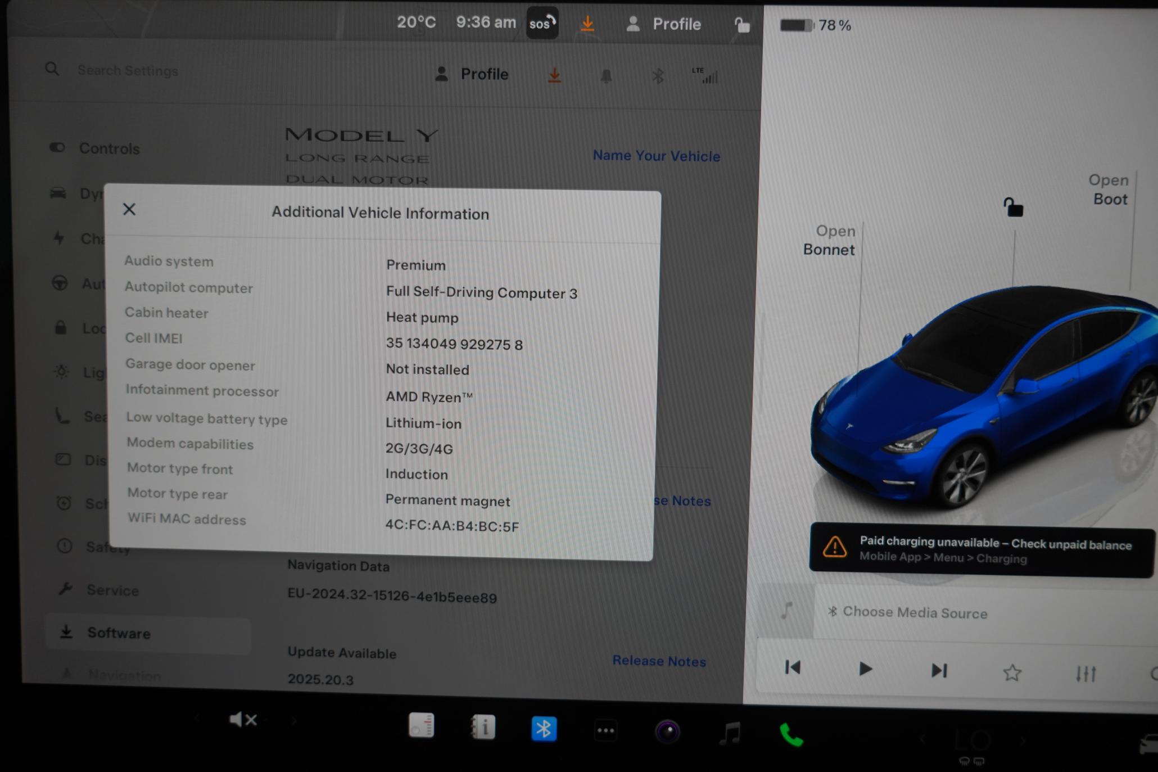Tap the Permanent magnet rear motor value

(447, 500)
